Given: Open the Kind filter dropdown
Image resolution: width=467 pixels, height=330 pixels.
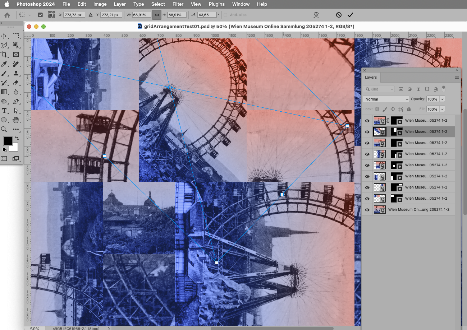Looking at the screenshot, I should pos(379,89).
